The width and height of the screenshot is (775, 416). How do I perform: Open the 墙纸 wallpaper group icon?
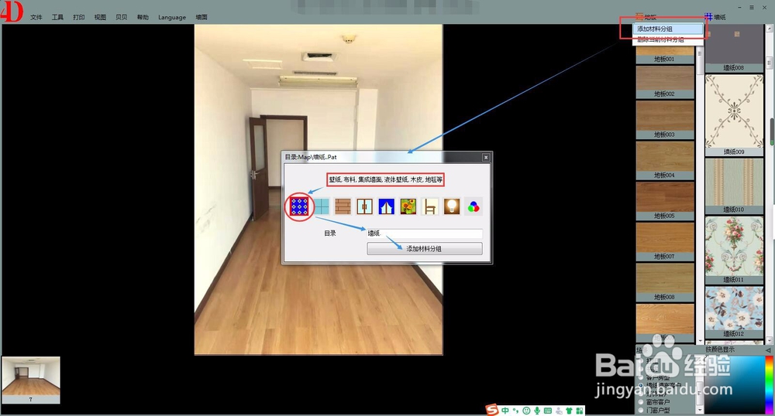click(x=708, y=17)
